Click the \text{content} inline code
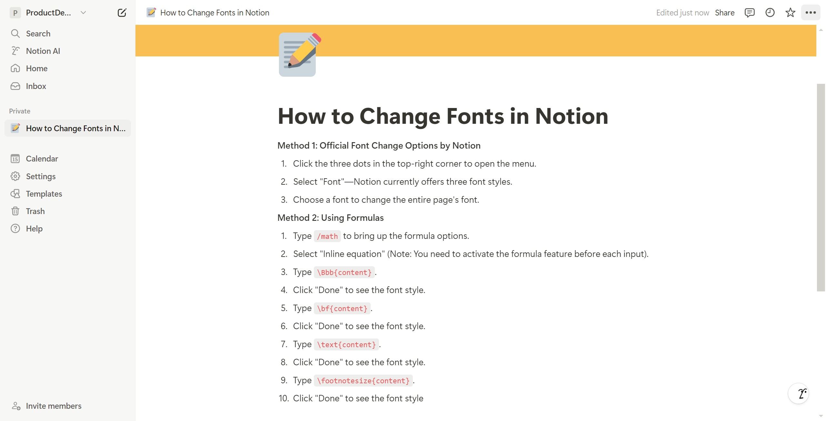Image resolution: width=826 pixels, height=421 pixels. point(346,345)
